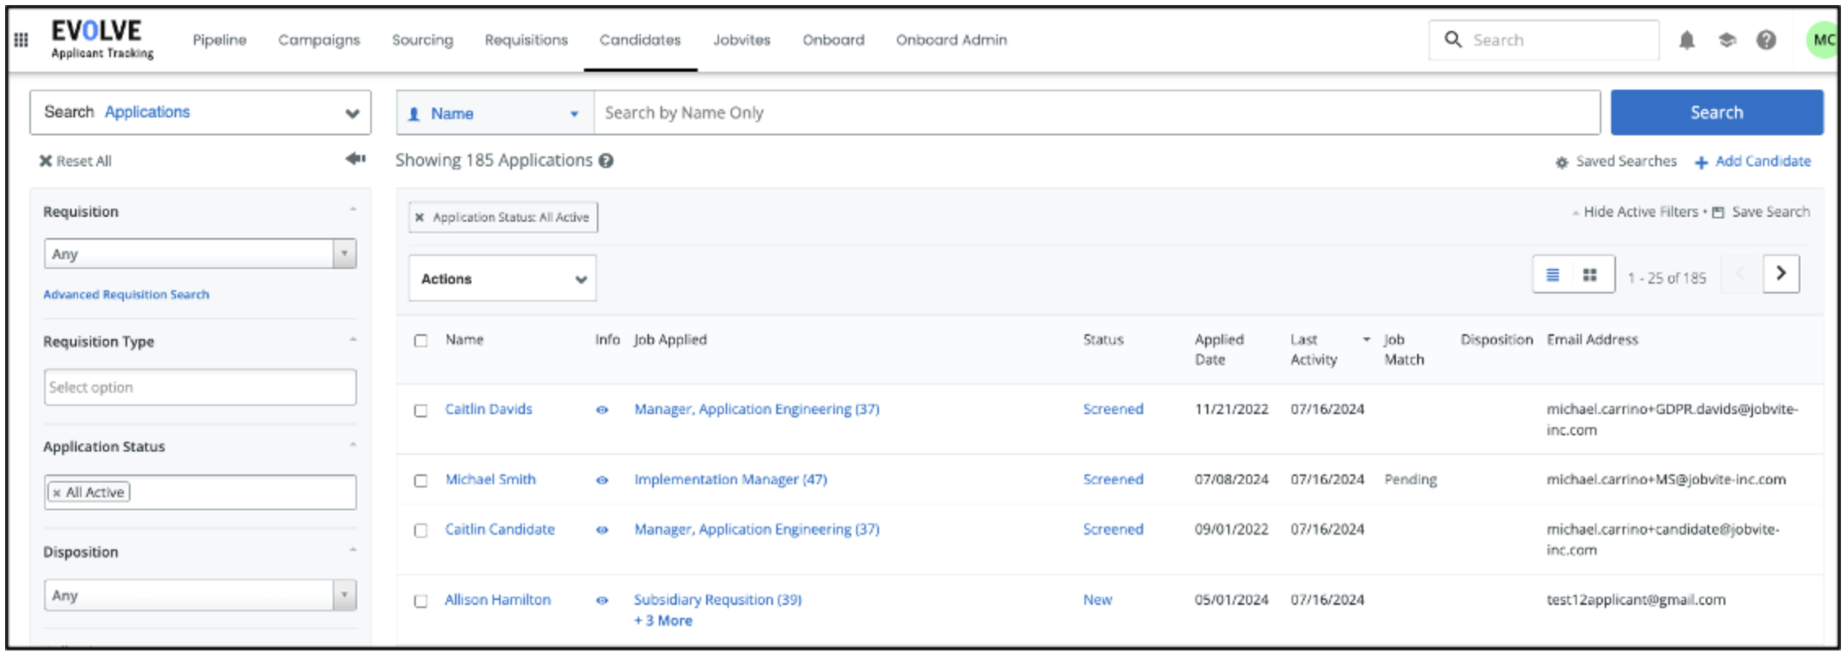Open the Name search type dropdown
Viewport: 1846px width, 657px height.
496,113
